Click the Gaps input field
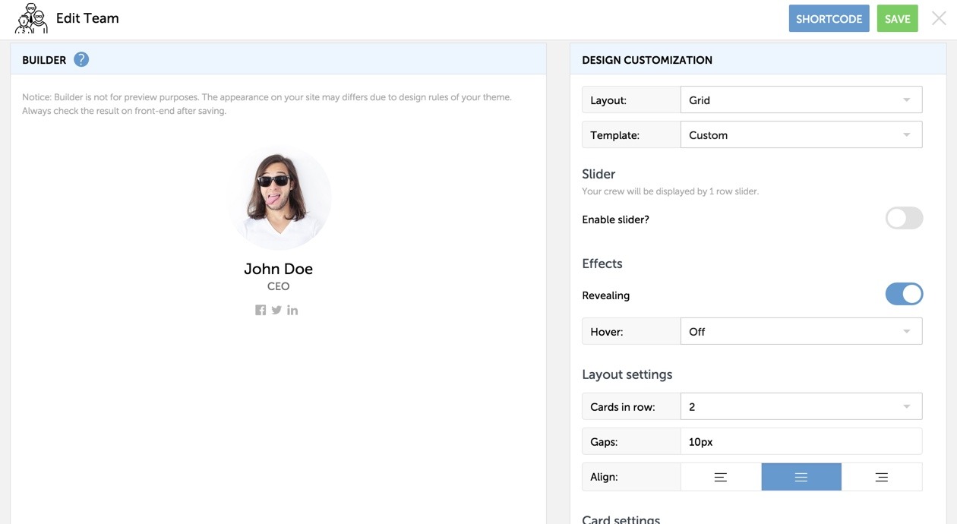The image size is (957, 524). (801, 442)
